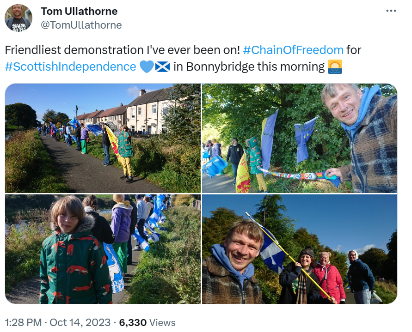
Task: Open the Tom Ullathorne display name
Action: coord(79,11)
